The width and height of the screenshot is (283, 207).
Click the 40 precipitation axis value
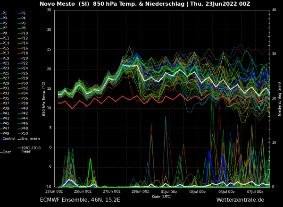click(x=274, y=10)
